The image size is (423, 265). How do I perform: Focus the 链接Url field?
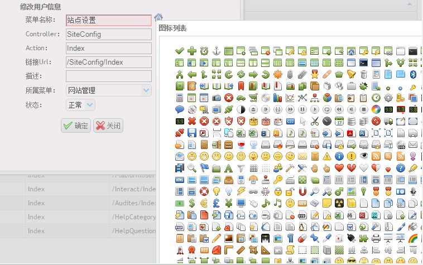click(x=108, y=62)
